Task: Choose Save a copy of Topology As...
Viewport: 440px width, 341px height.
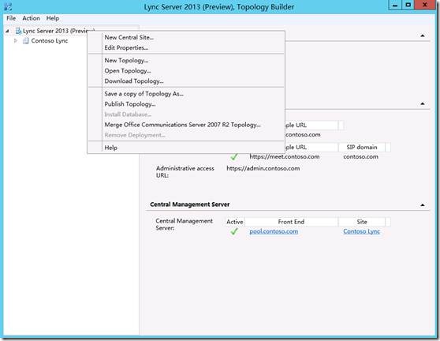Action: point(144,94)
